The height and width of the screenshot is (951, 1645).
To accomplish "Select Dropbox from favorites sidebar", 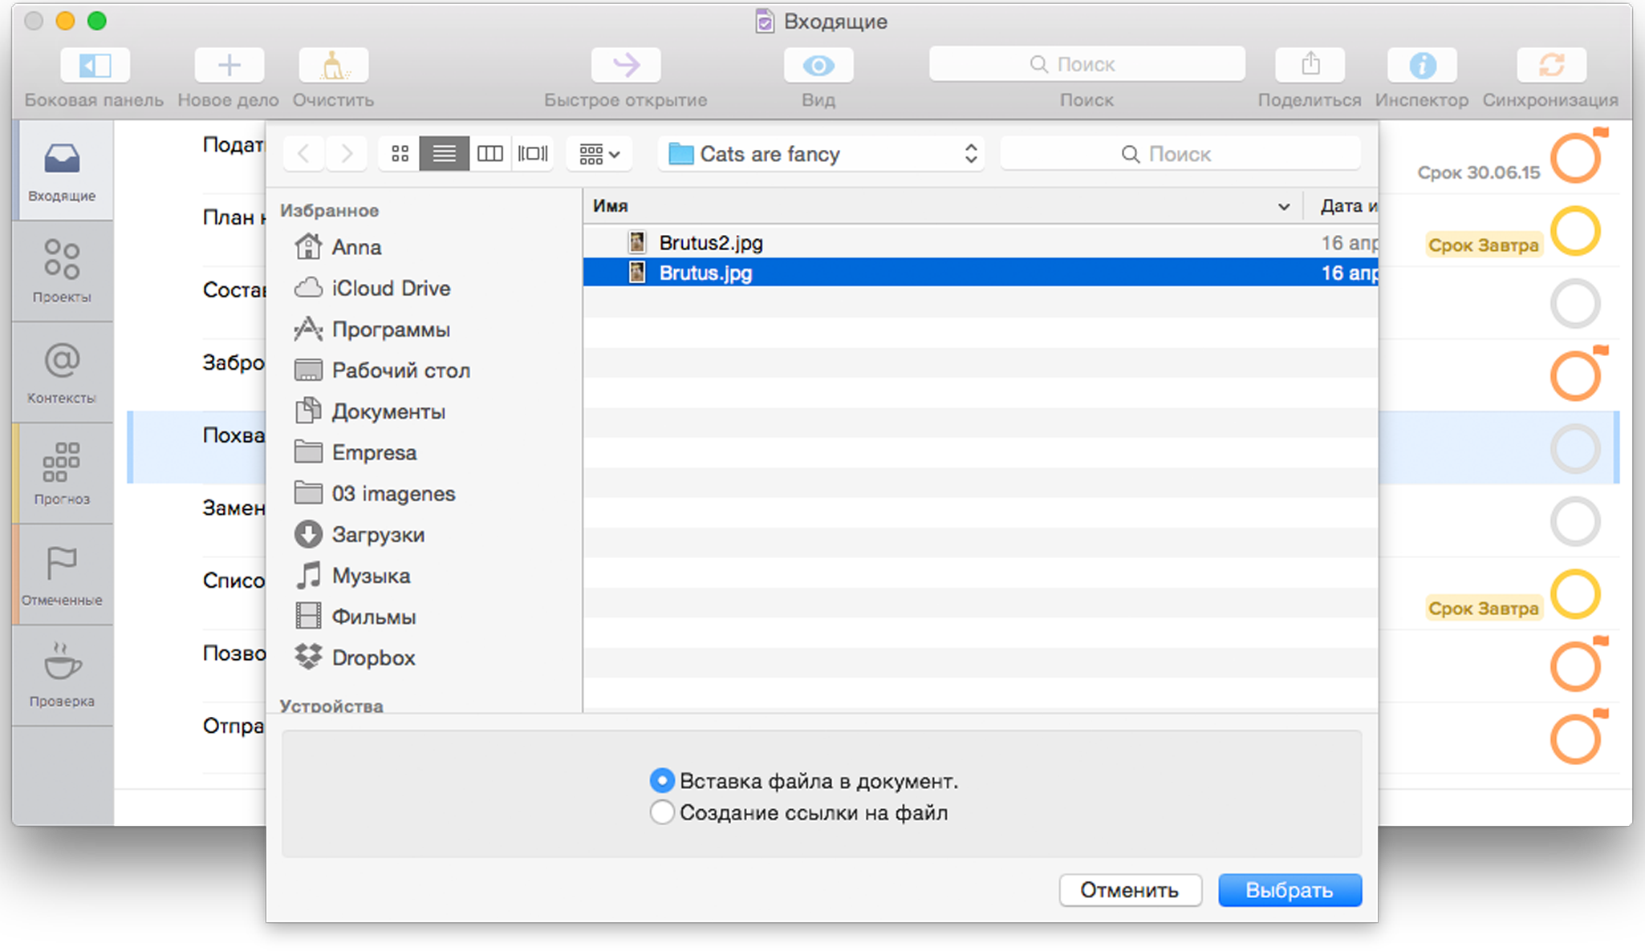I will [x=374, y=658].
